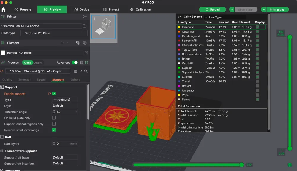Click the Threshold angle input field

click(65, 112)
